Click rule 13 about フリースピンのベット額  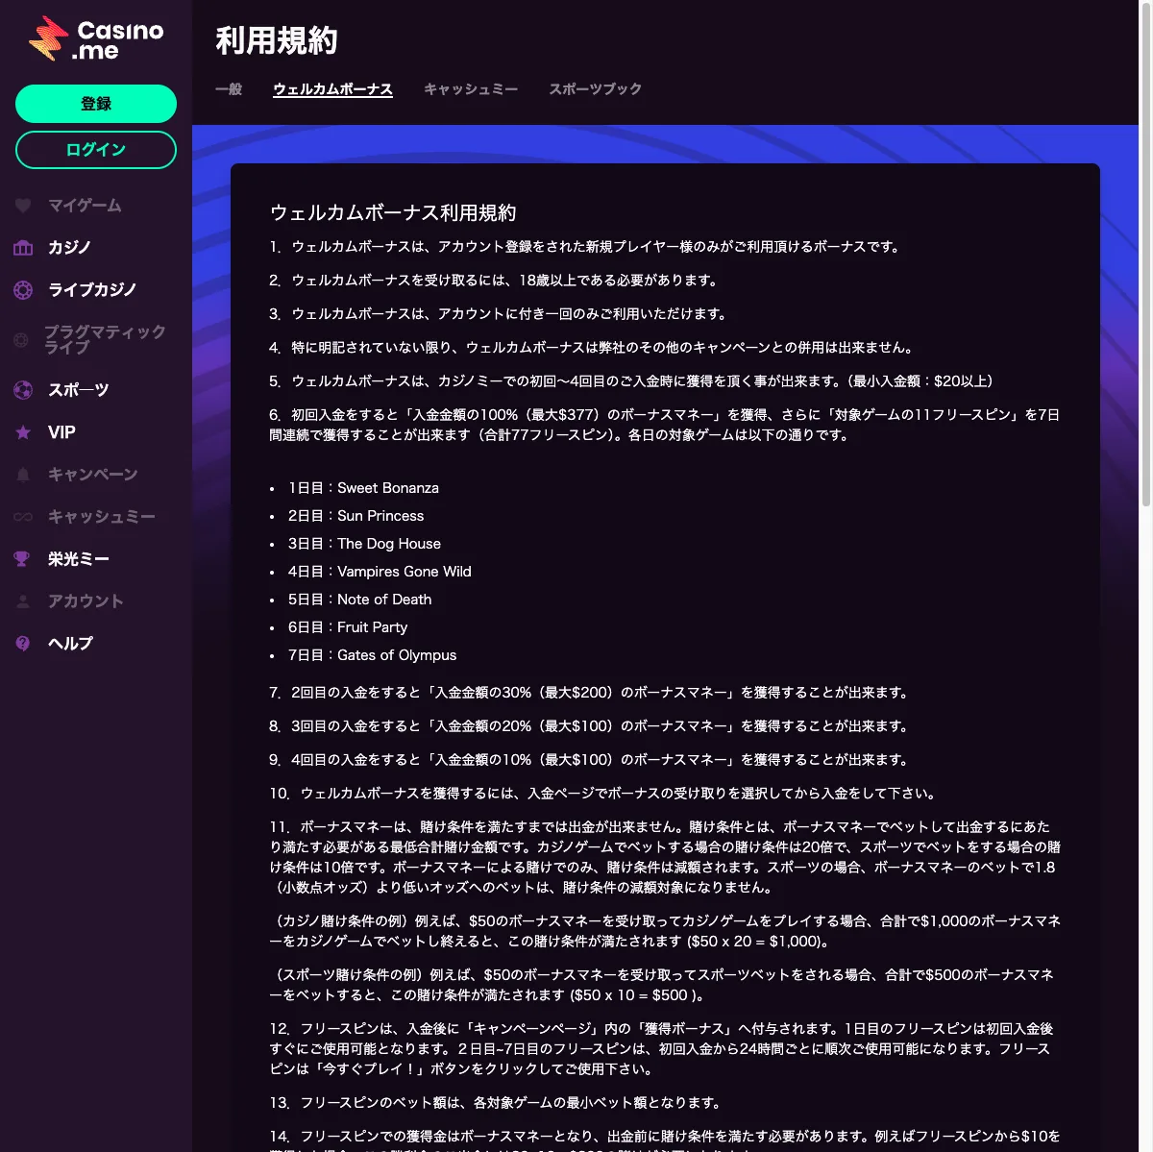pyautogui.click(x=496, y=1103)
